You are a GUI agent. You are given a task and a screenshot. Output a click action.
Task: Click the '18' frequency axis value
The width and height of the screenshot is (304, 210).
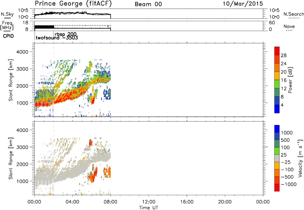(x=25, y=23)
